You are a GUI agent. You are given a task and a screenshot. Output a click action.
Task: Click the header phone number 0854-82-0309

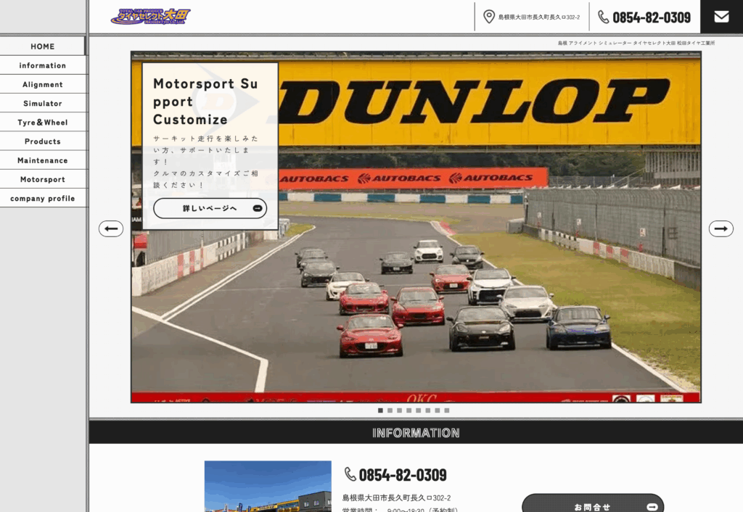pyautogui.click(x=652, y=17)
